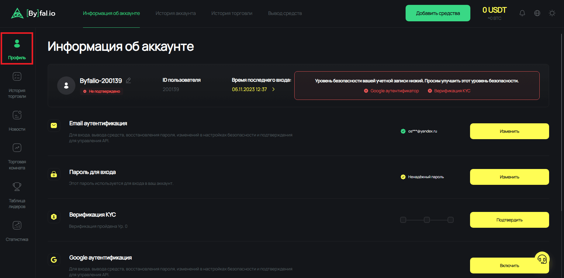Image resolution: width=564 pixels, height=278 pixels.
Task: Edit username with the pencil icon
Action: click(x=128, y=80)
